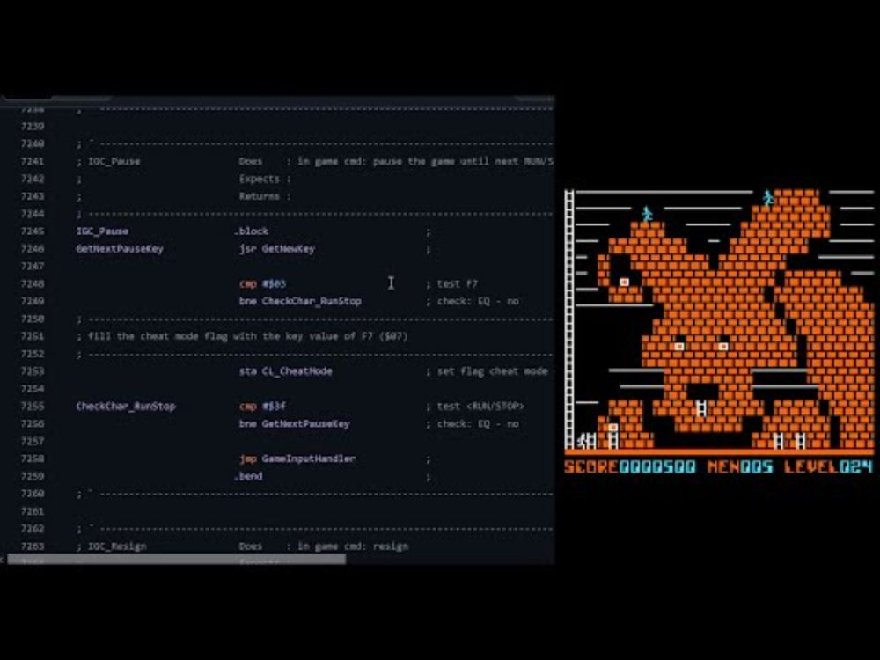Image resolution: width=880 pixels, height=660 pixels.
Task: Click line number 7250 in the gutter
Action: [x=33, y=319]
